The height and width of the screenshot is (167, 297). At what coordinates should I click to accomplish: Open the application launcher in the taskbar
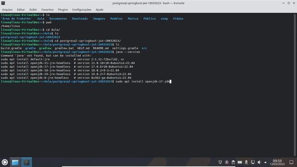coord(5,162)
